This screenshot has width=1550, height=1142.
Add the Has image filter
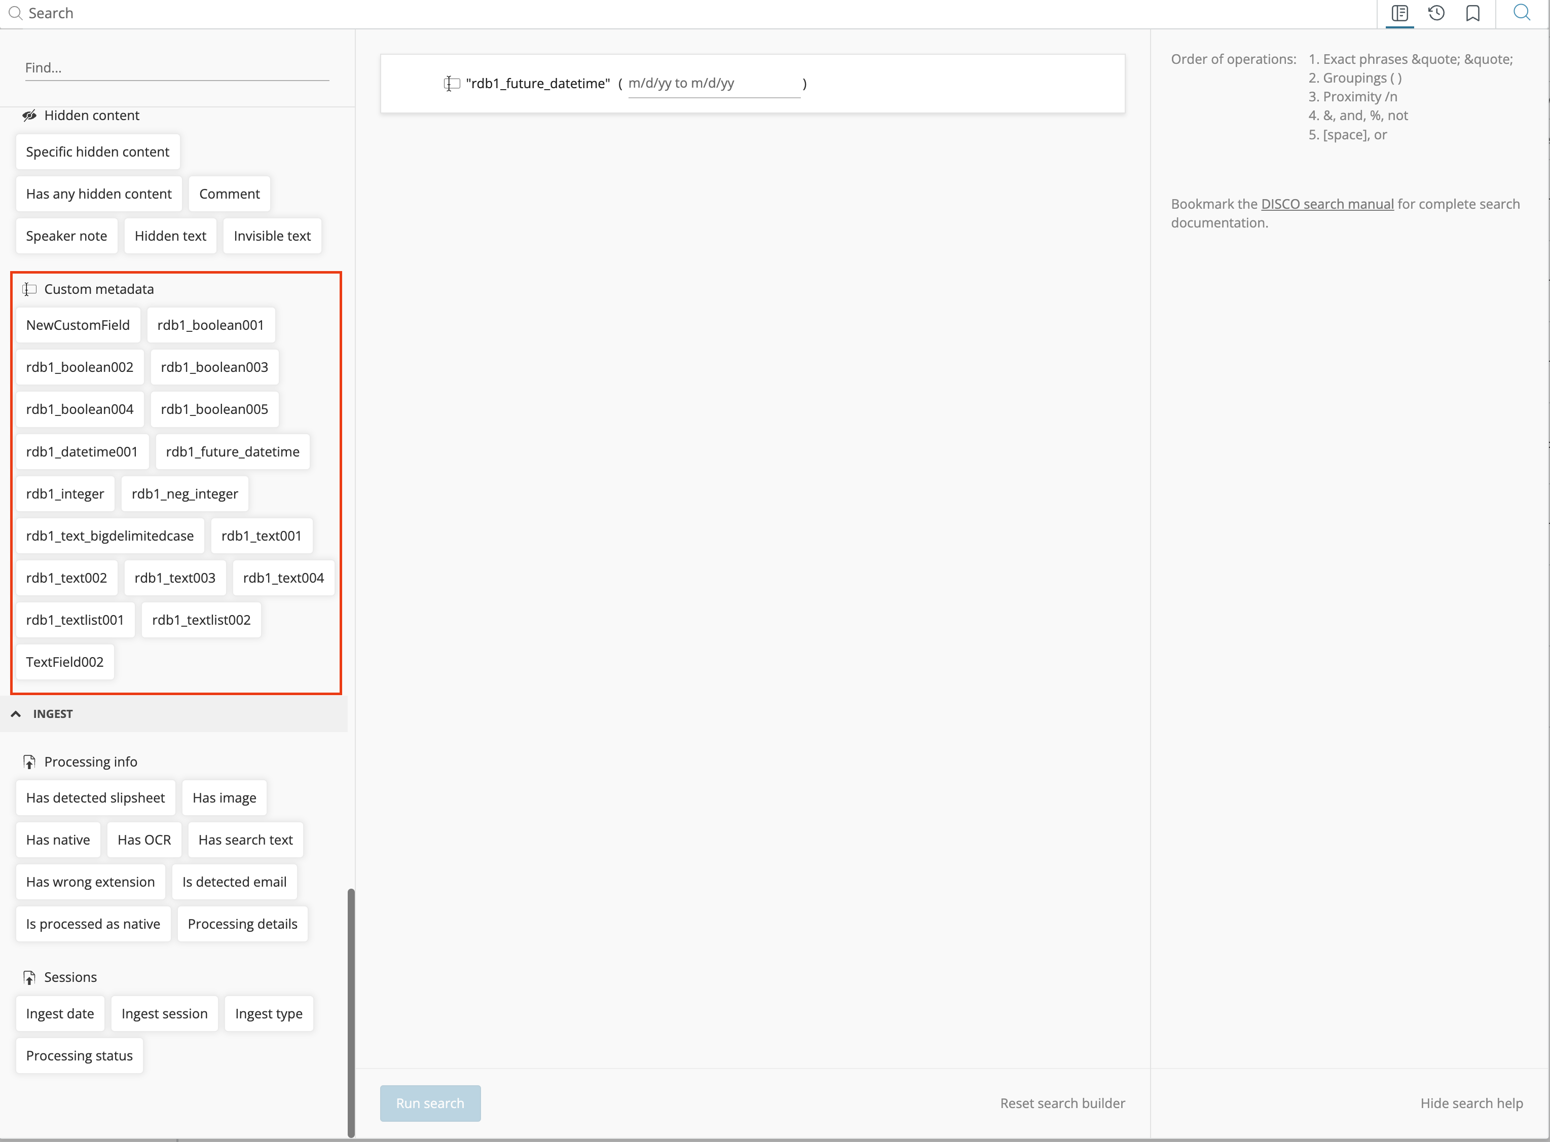click(225, 798)
